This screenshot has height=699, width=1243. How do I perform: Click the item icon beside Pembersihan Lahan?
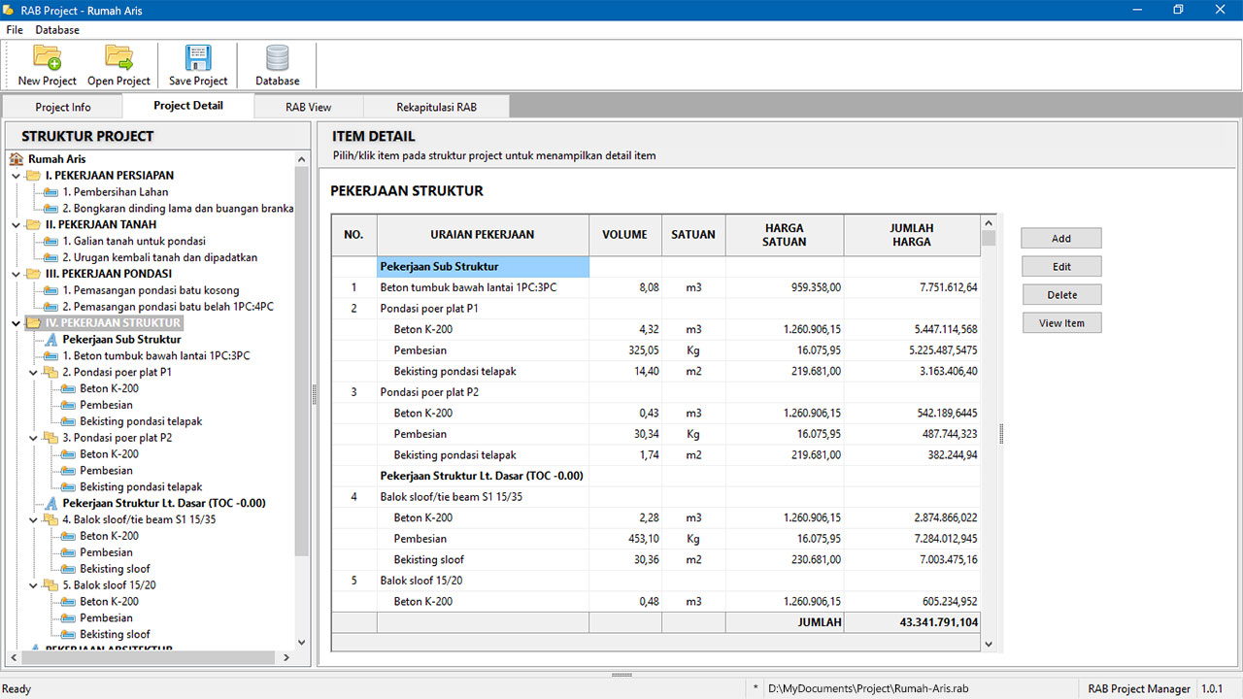pos(51,192)
